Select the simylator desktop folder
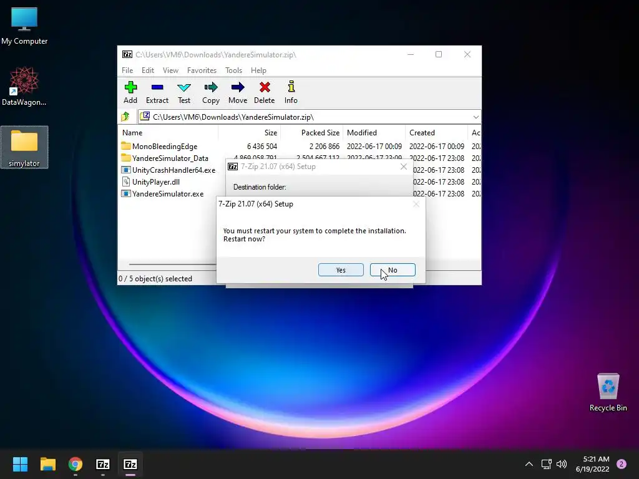The width and height of the screenshot is (639, 479). [24, 147]
